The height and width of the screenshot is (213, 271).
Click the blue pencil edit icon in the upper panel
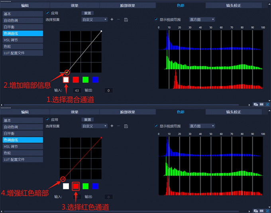267,104
